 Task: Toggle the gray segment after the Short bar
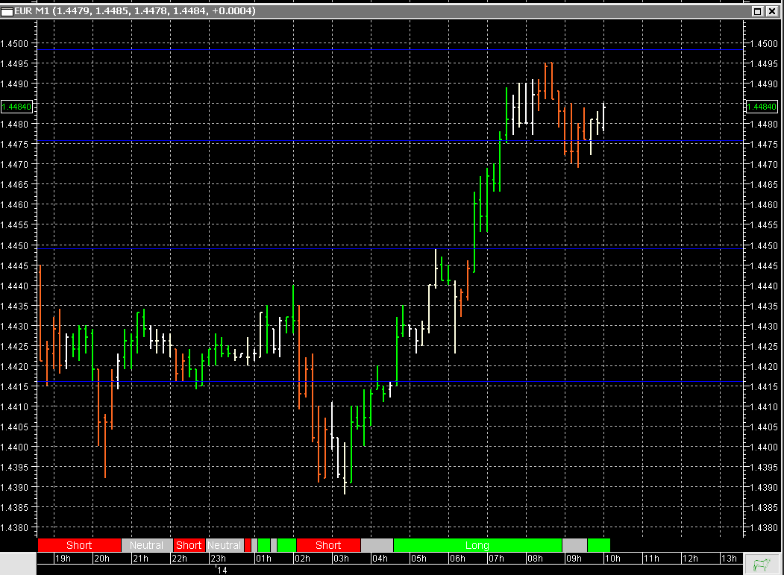[x=377, y=545]
